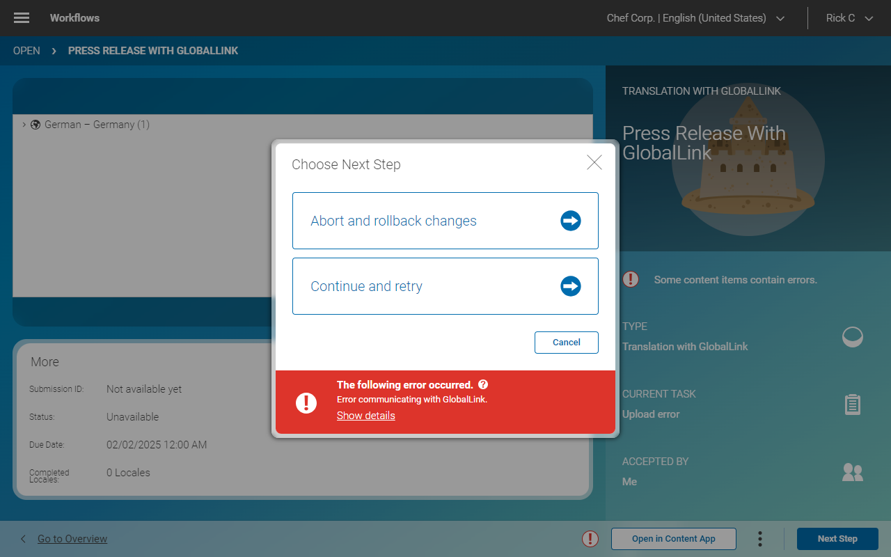Click the Accepted By people icon

(x=852, y=472)
